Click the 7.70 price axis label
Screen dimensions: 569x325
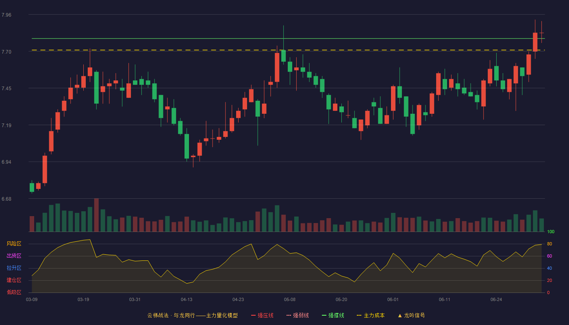coord(7,52)
